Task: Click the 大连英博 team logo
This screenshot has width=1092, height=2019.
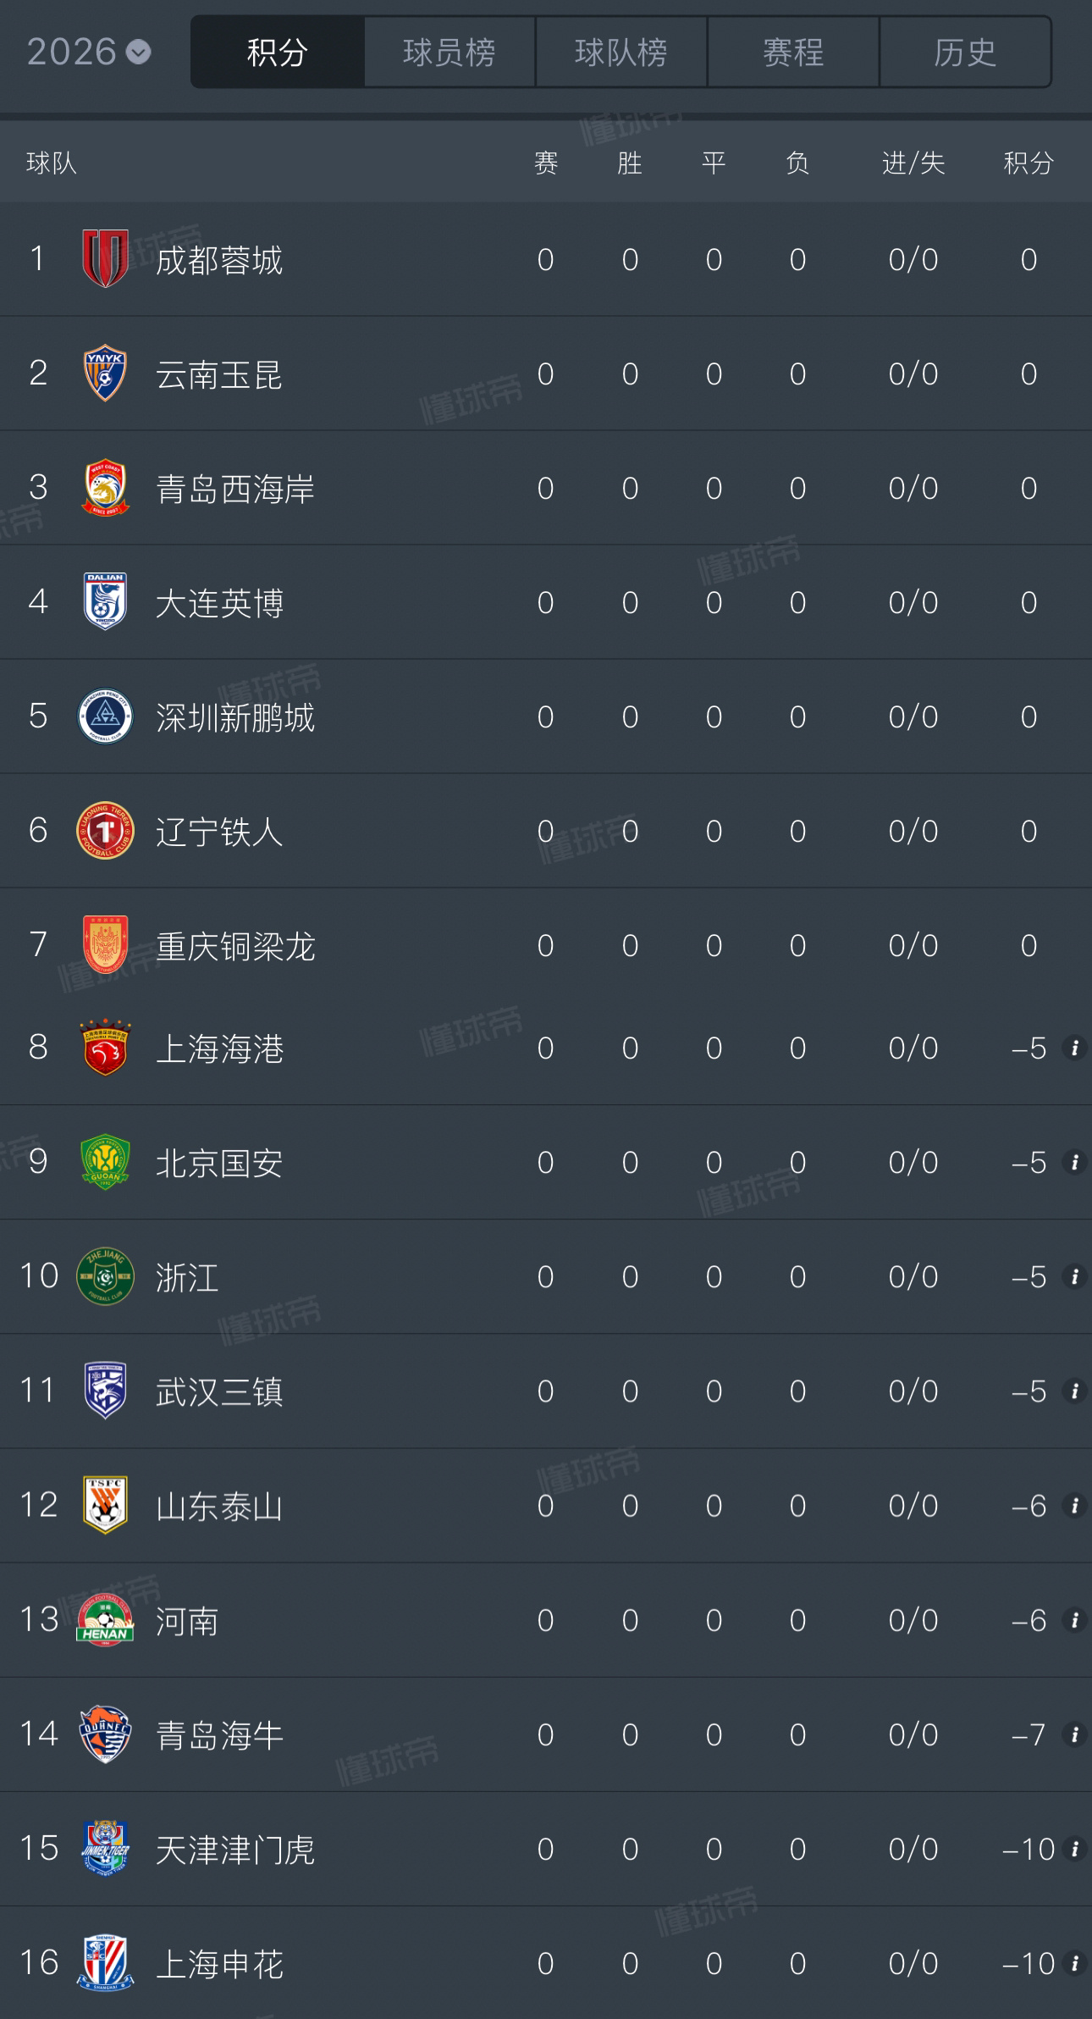Action: [x=105, y=602]
